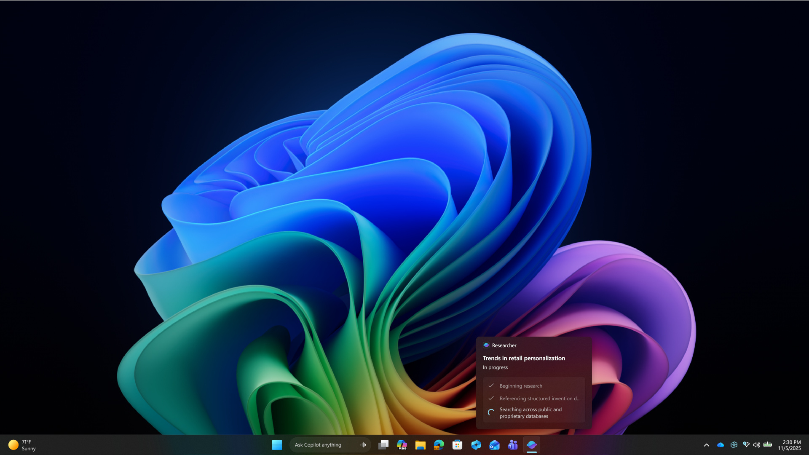Open Microsoft Teams from the taskbar

[x=513, y=445]
